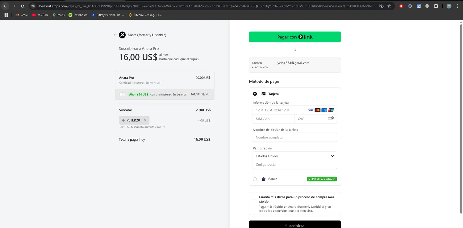The width and height of the screenshot is (463, 228).
Task: Click the UnionPay logo
Action: (x=331, y=110)
